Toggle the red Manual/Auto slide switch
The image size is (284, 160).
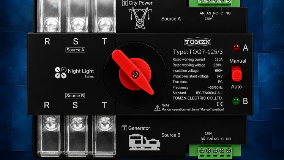tap(237, 74)
